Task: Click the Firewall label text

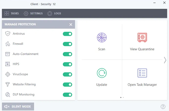Action: 18,44
